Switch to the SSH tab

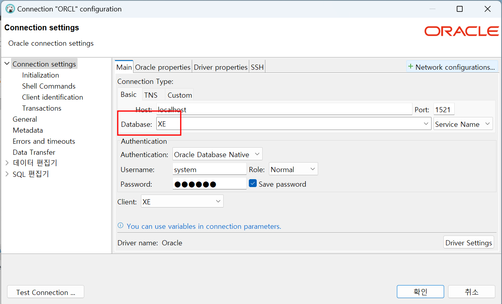click(x=257, y=67)
